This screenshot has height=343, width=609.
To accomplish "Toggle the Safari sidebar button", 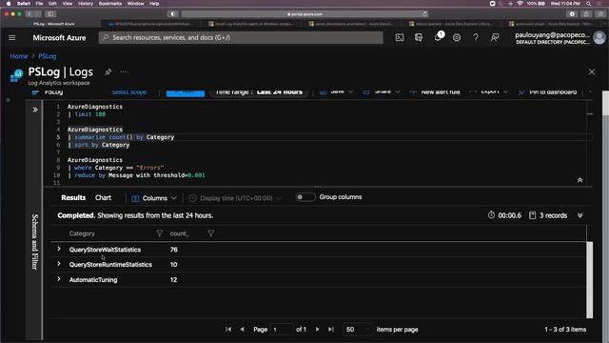I will pyautogui.click(x=50, y=14).
